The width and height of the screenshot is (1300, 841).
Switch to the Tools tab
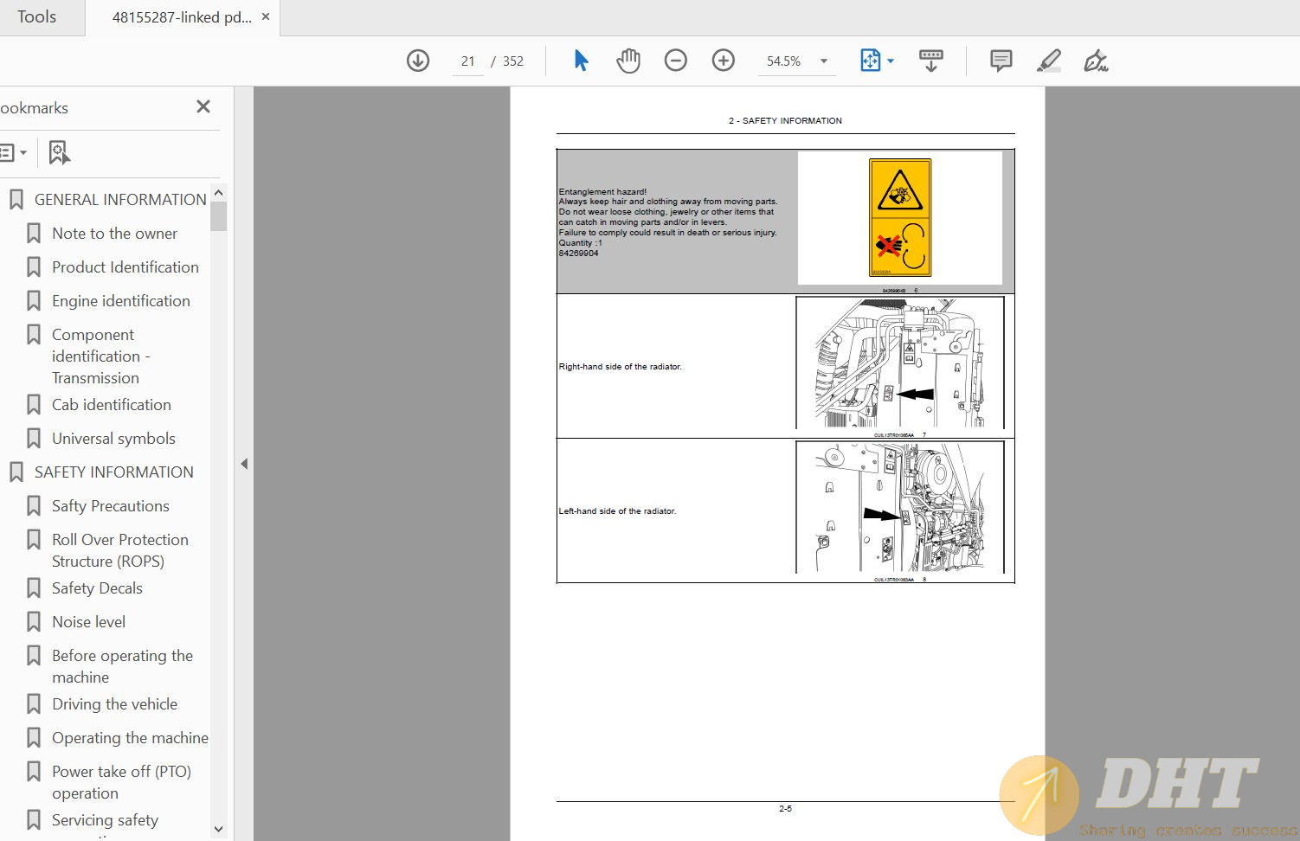point(36,17)
